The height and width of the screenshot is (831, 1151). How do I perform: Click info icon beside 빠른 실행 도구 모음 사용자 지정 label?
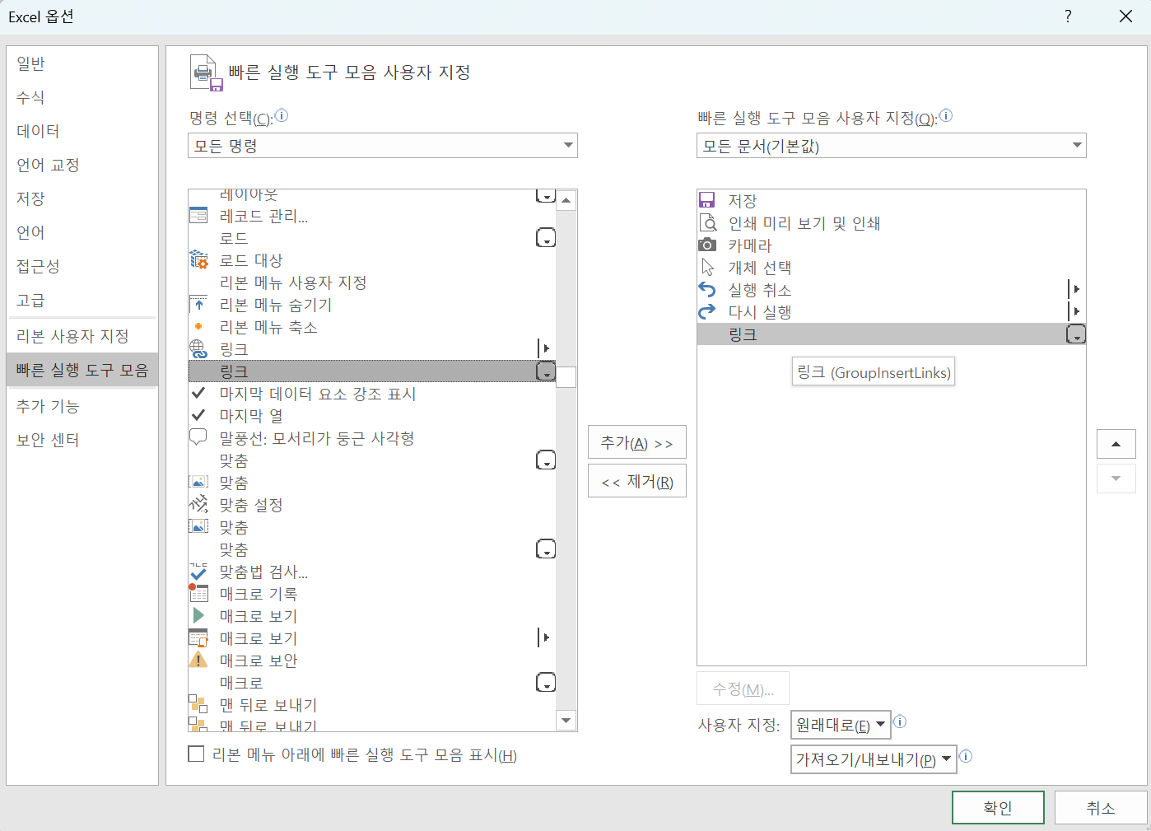(946, 116)
